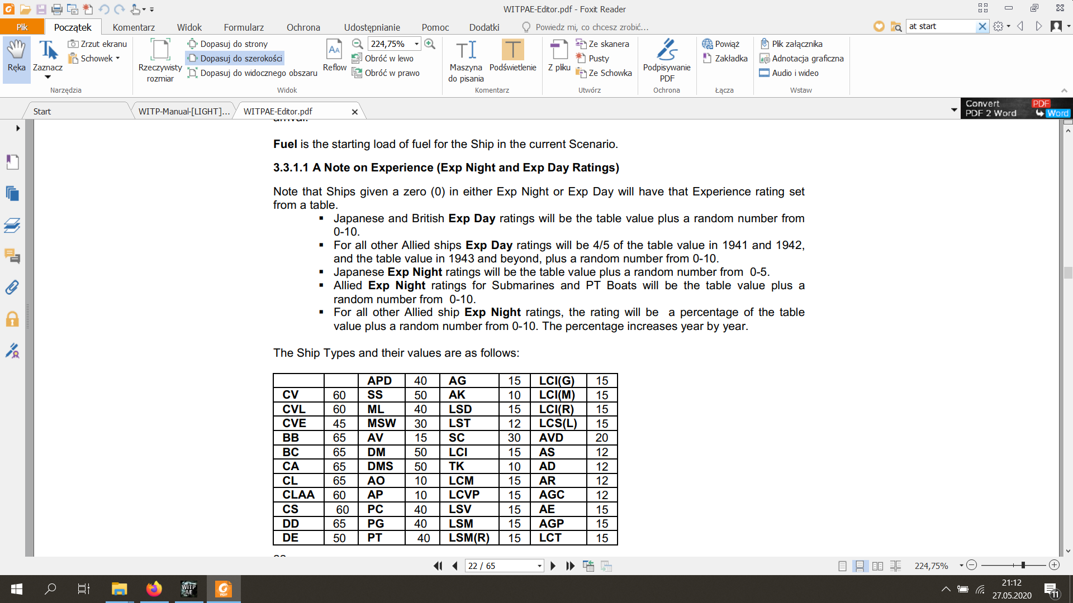The width and height of the screenshot is (1073, 603).
Task: Open the page number dropdown
Action: coord(539,566)
